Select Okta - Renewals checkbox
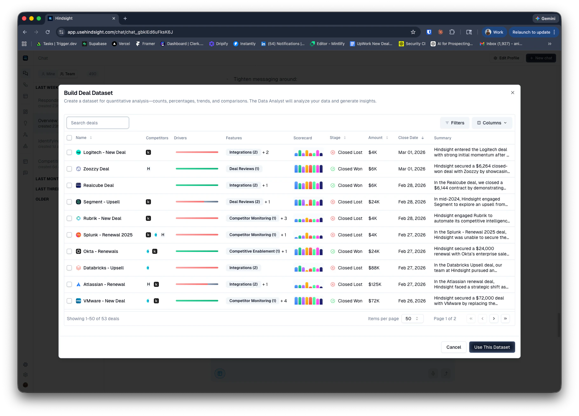579x416 pixels. 69,251
